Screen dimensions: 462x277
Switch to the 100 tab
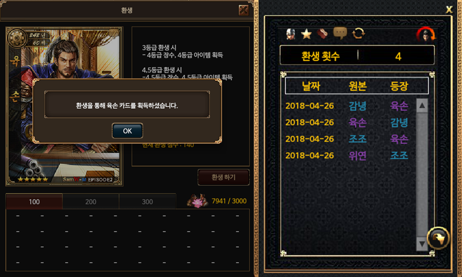(34, 201)
